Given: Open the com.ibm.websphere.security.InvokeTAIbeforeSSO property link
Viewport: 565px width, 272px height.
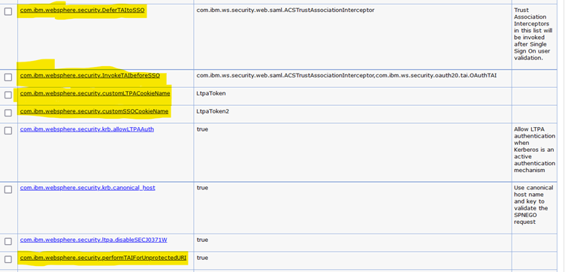Looking at the screenshot, I should coord(89,75).
